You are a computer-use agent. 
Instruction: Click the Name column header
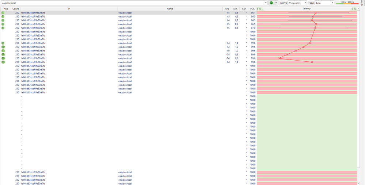coord(170,9)
